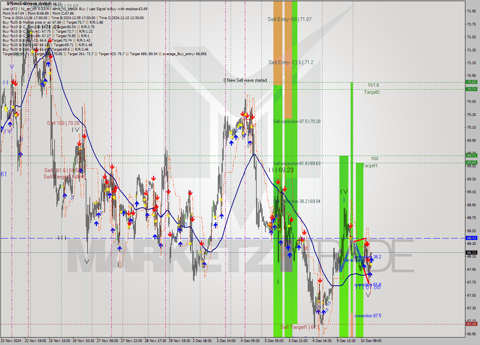The height and width of the screenshot is (345, 480).
Task: Click the blue 'correction 38.2' label
Action: click(368, 257)
